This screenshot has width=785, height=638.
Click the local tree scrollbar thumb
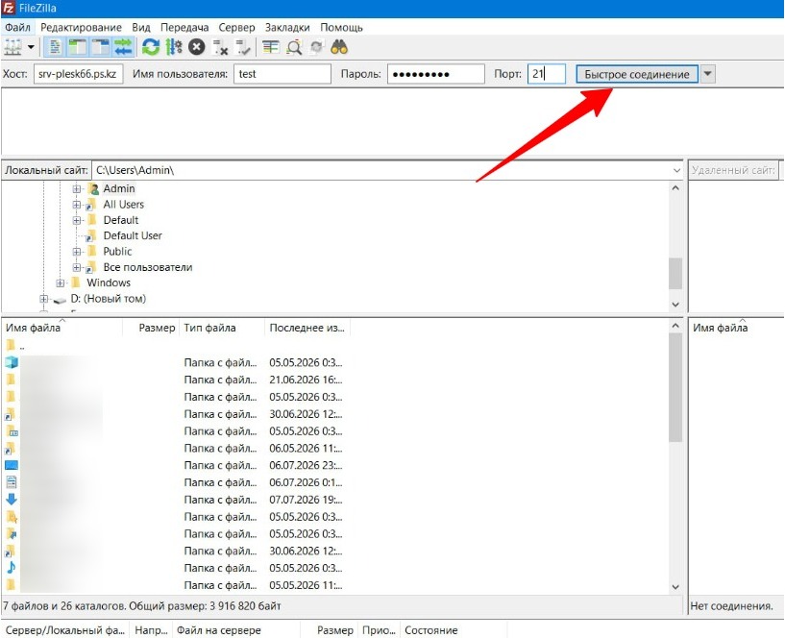click(x=675, y=274)
